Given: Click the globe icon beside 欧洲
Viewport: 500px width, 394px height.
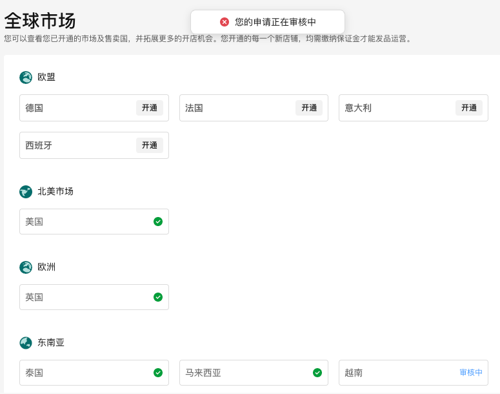Looking at the screenshot, I should [x=26, y=267].
